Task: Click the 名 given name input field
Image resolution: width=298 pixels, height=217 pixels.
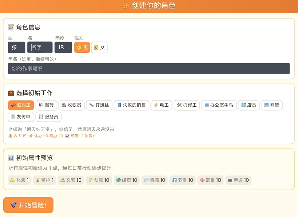Action: pos(40,47)
